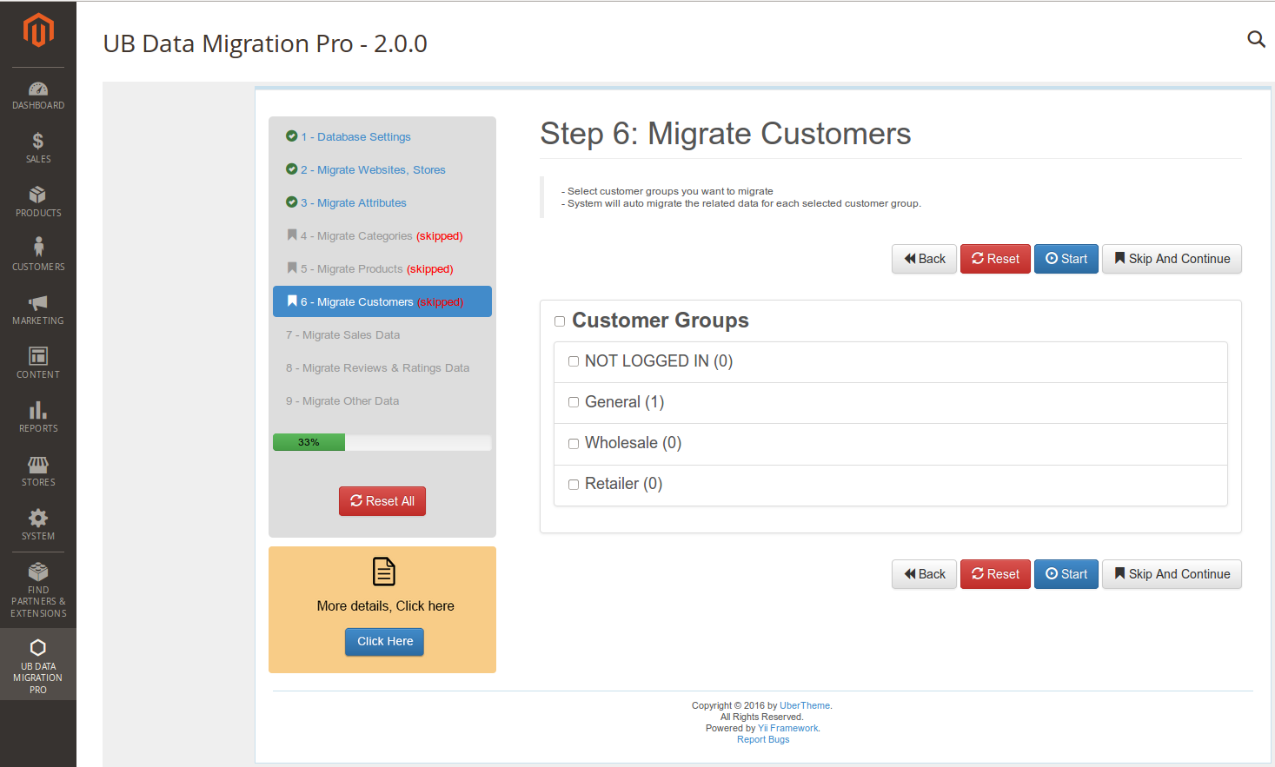Click the General (1) label text
Viewport: 1275px width, 767px height.
point(625,402)
